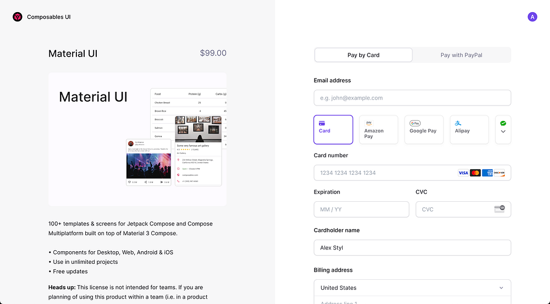The image size is (550, 304).
Task: Click the Visa card logo
Action: [x=463, y=173]
